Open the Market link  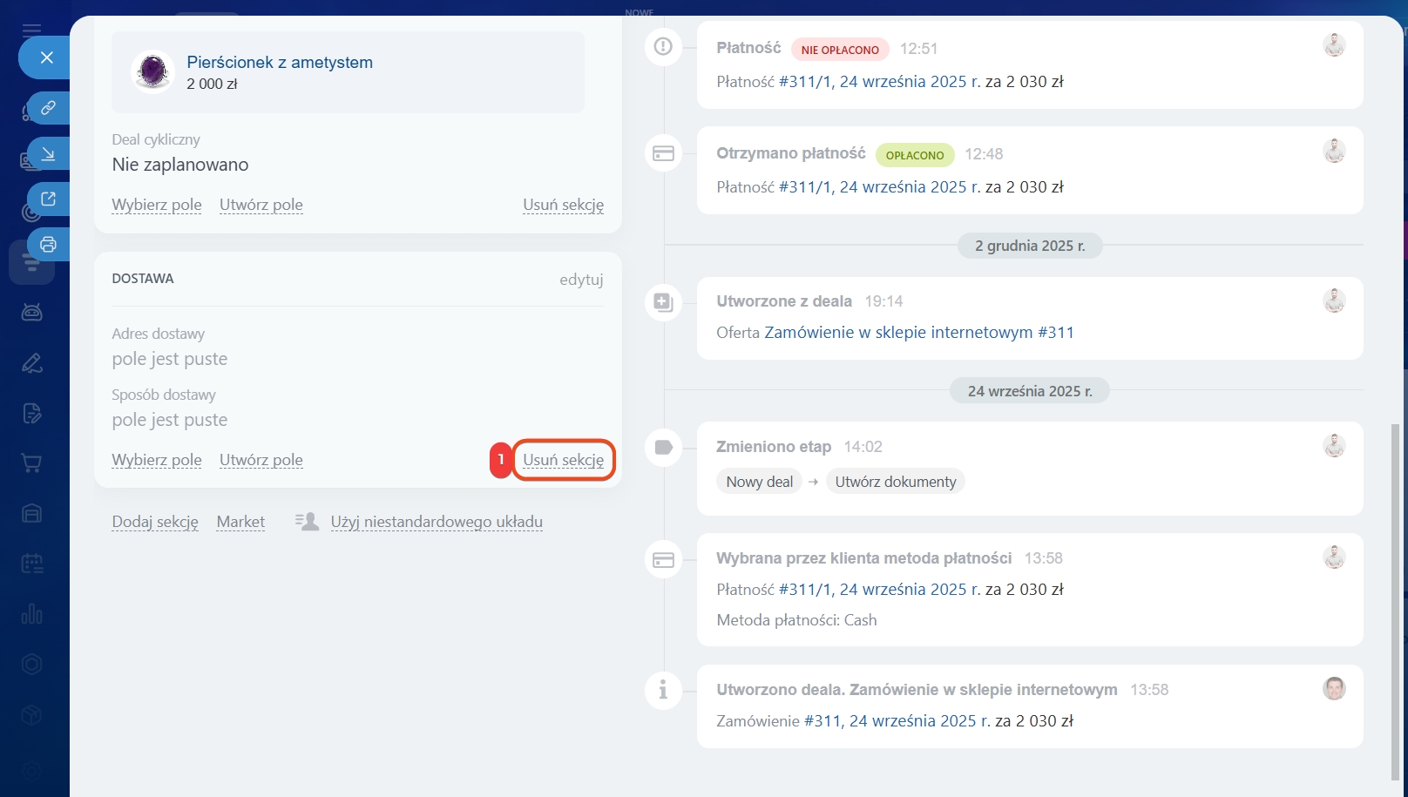240,522
